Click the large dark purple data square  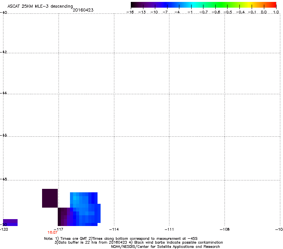pyautogui.click(x=50, y=198)
